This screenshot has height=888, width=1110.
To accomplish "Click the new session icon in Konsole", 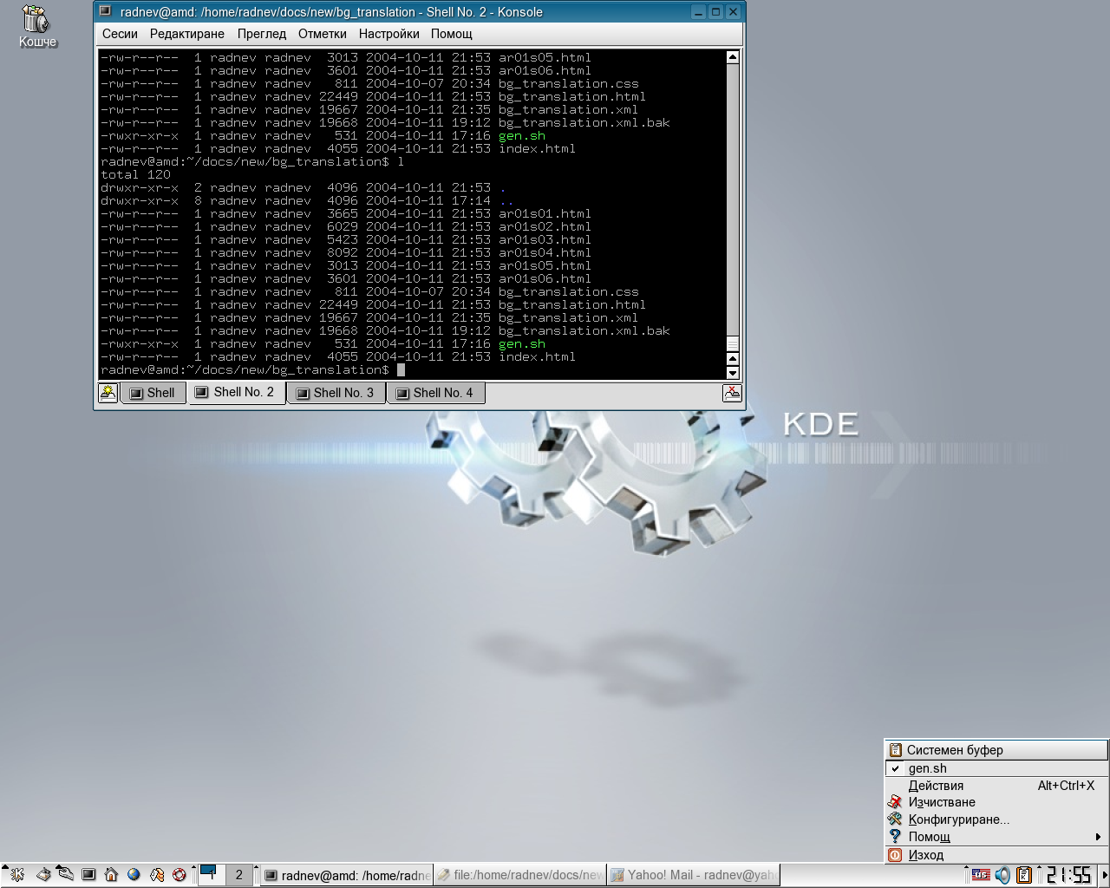I will [108, 393].
